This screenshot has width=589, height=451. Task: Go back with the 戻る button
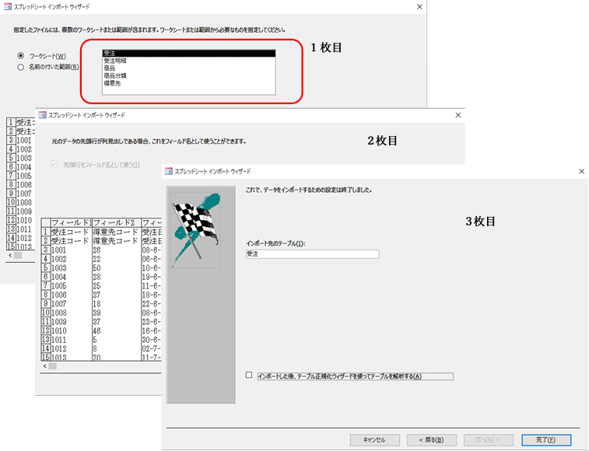tap(431, 439)
